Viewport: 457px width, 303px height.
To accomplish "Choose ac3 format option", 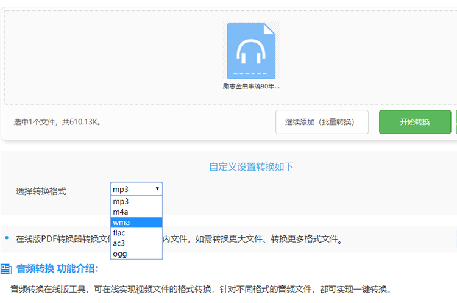I will (x=136, y=243).
